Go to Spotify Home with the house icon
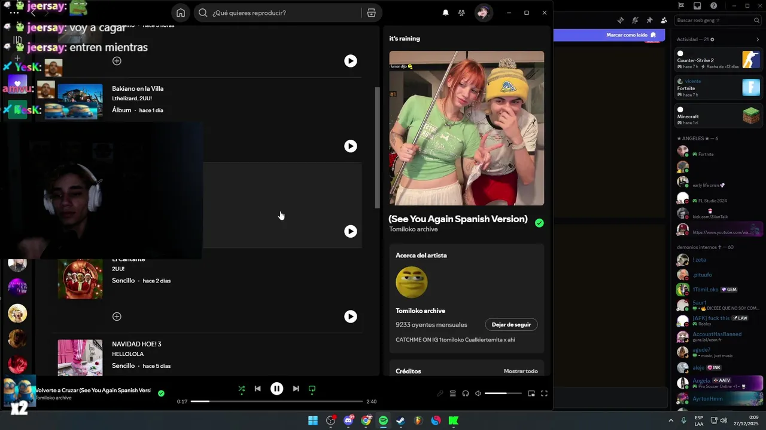Viewport: 766px width, 430px height. (x=181, y=13)
